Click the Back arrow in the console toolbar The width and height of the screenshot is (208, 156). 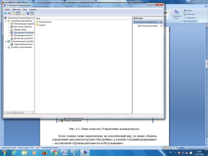(6, 13)
